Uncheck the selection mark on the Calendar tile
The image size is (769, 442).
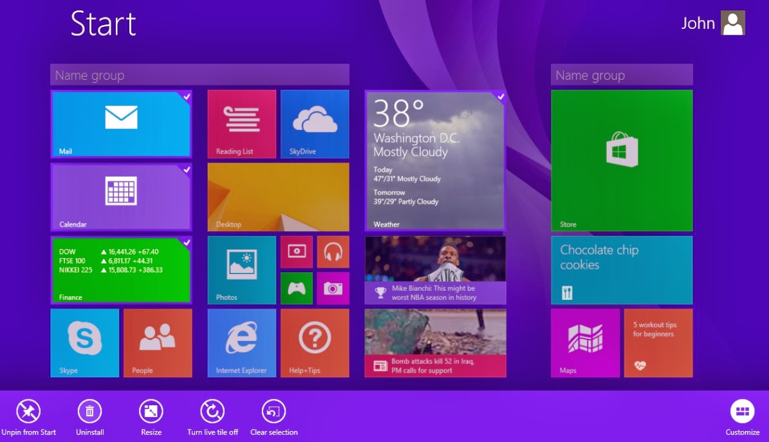(187, 170)
